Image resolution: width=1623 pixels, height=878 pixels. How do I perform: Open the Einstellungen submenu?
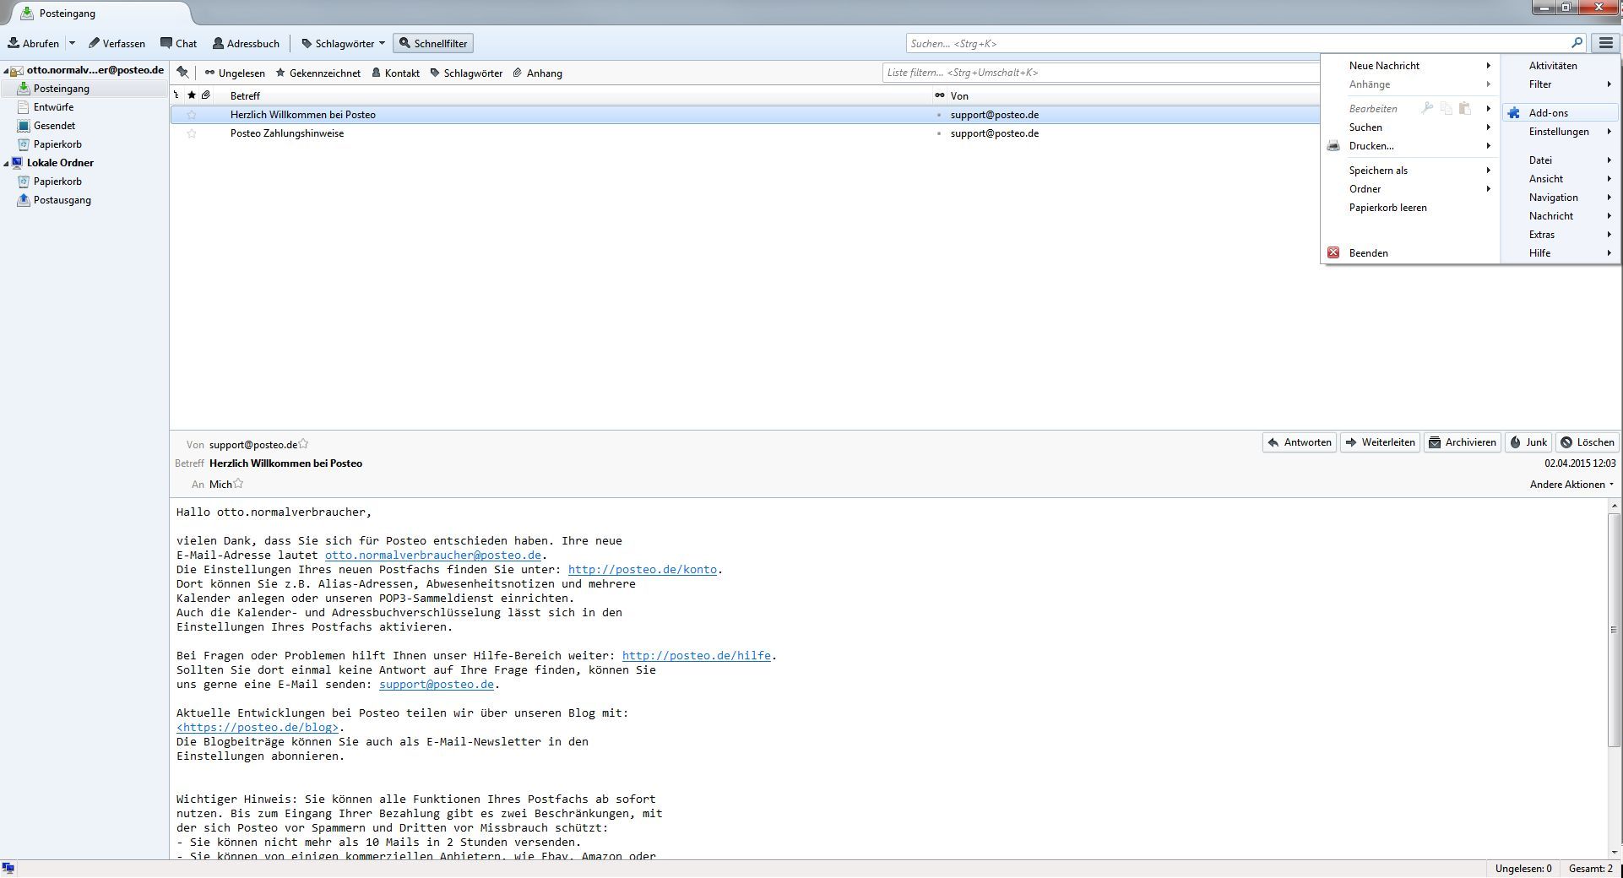click(1560, 132)
